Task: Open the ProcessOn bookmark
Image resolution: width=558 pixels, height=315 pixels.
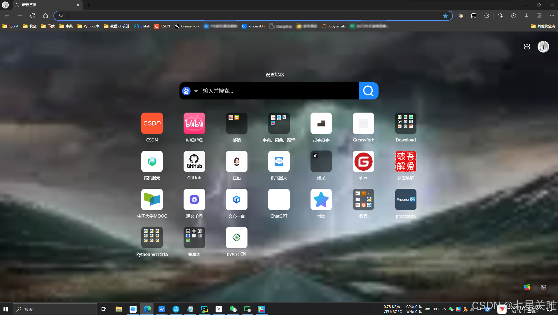Action: click(x=253, y=26)
